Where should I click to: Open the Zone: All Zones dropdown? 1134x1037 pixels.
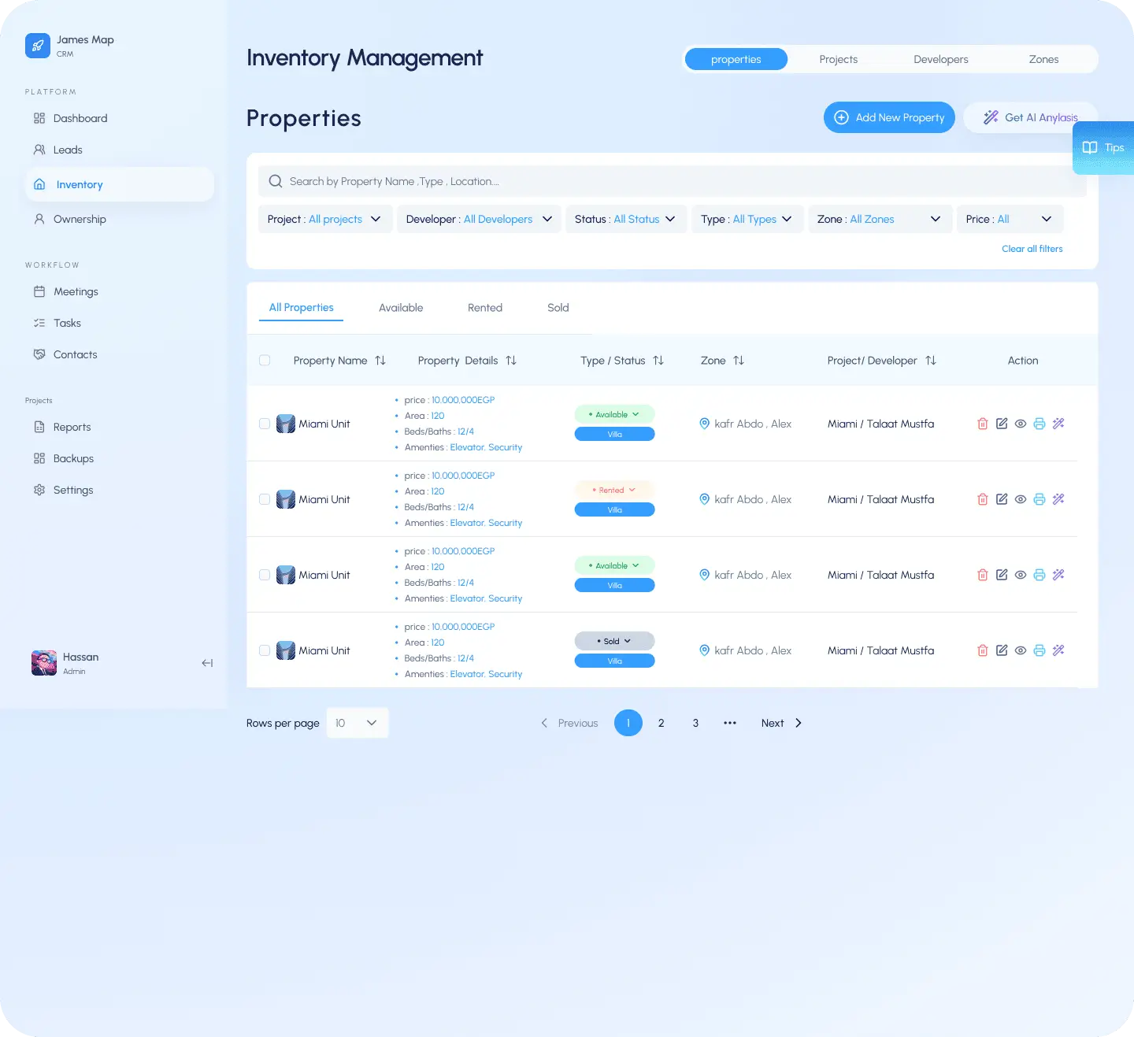pos(880,219)
